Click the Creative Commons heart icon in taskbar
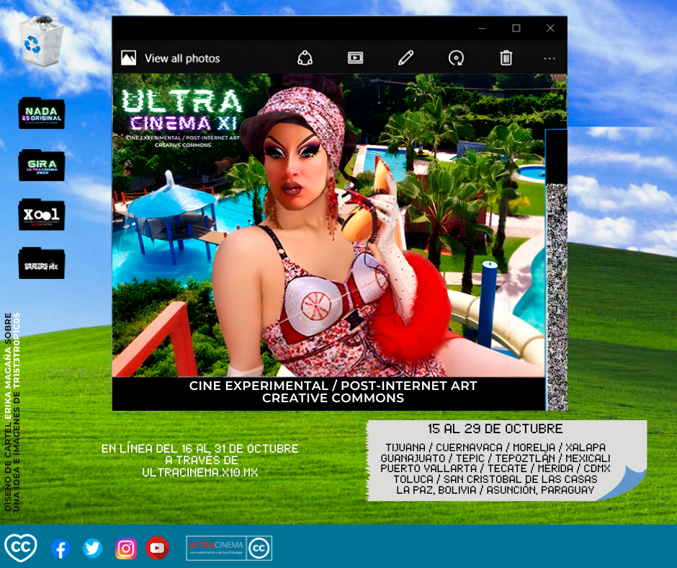The width and height of the screenshot is (677, 568). [x=20, y=548]
